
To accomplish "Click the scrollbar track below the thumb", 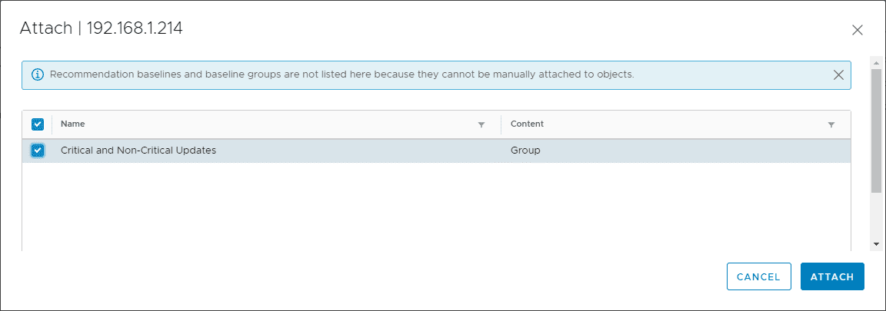I will pyautogui.click(x=876, y=215).
